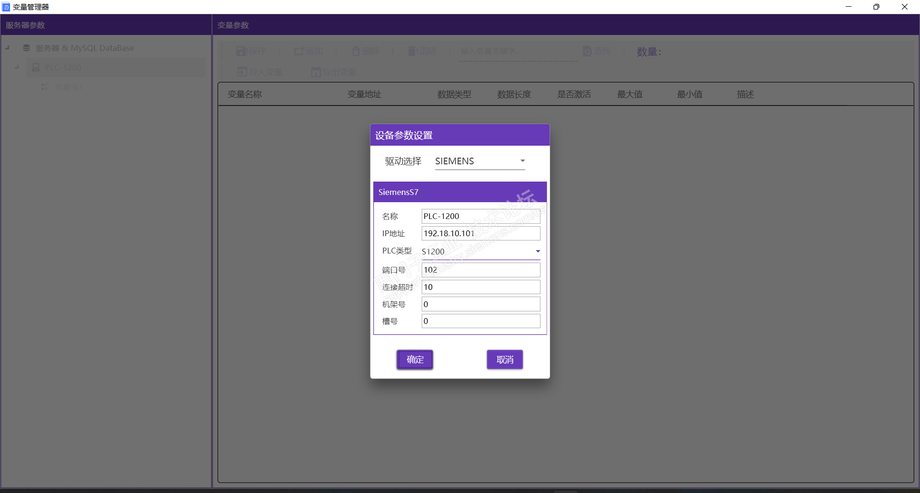
Task: Click the 查找 search icon
Action: 587,51
